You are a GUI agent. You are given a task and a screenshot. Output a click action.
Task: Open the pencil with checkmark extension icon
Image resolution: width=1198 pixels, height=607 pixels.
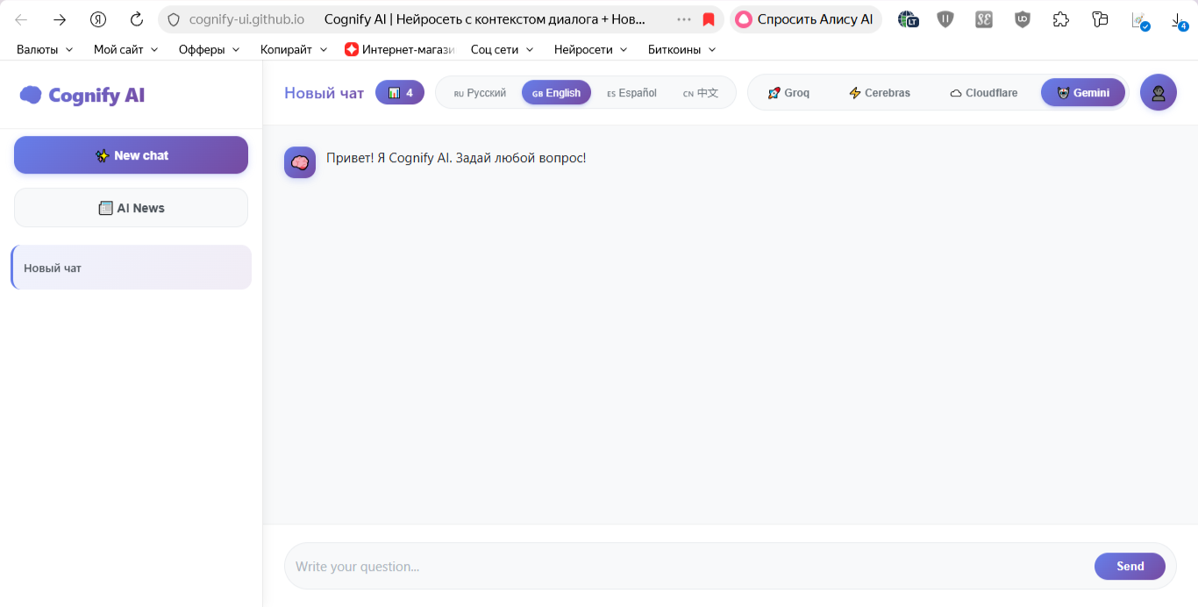click(1140, 20)
